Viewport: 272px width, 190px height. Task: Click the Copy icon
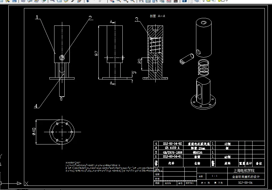pyautogui.click(x=59, y=1)
